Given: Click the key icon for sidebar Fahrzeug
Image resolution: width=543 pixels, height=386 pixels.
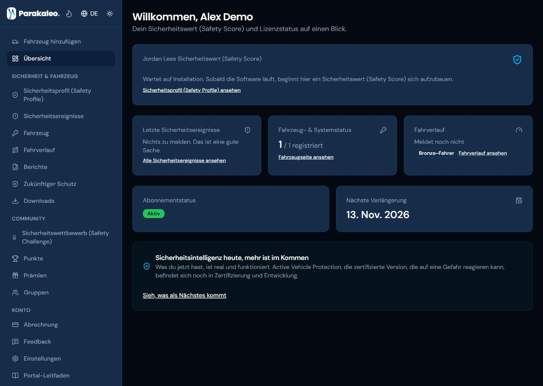Looking at the screenshot, I should pos(15,133).
